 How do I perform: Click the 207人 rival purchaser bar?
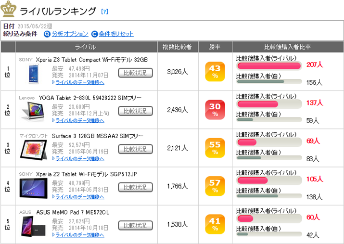pyautogui.click(x=270, y=65)
